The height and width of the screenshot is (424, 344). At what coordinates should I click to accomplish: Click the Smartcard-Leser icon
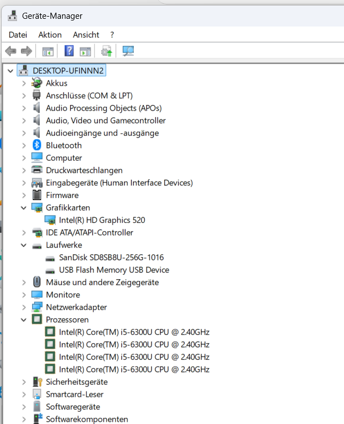[37, 394]
